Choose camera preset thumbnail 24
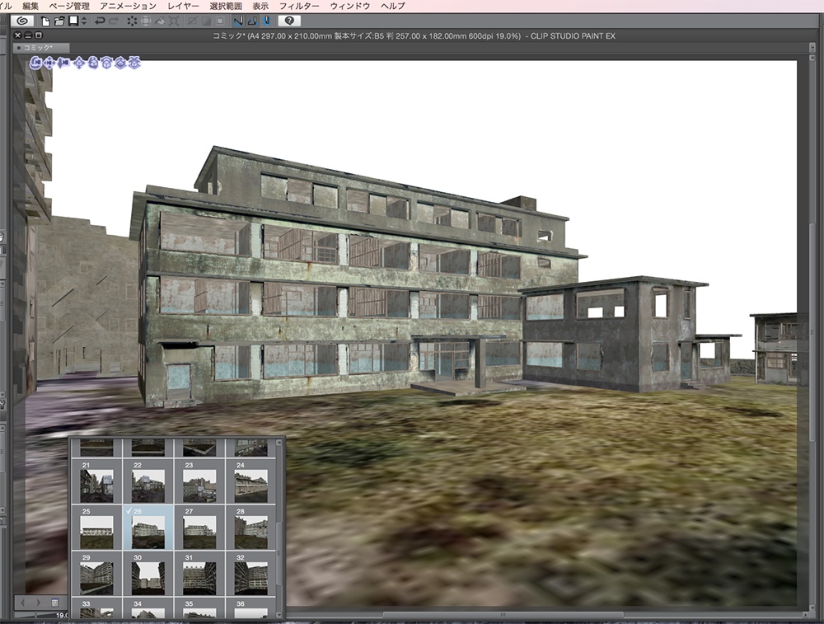This screenshot has width=824, height=624. 250,481
